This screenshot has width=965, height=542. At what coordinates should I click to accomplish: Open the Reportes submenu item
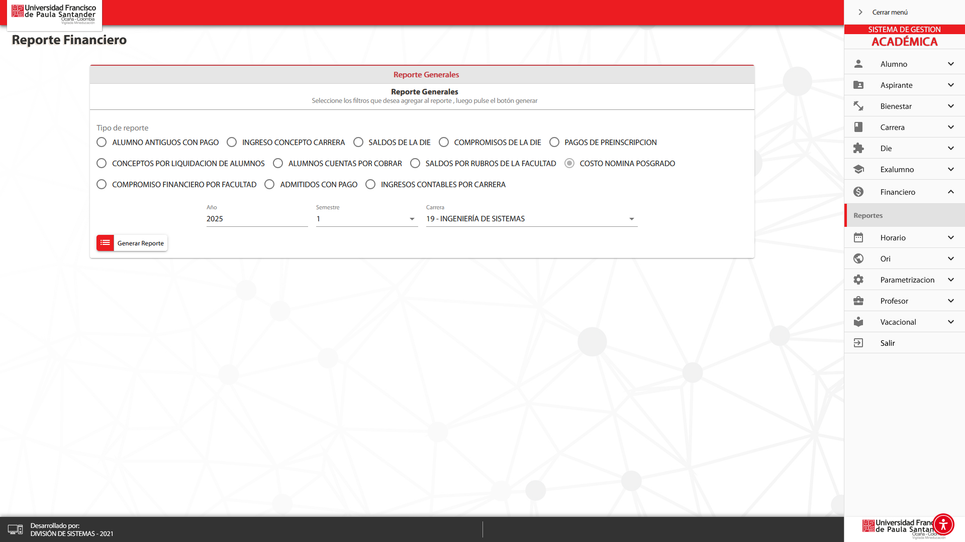[x=868, y=215]
